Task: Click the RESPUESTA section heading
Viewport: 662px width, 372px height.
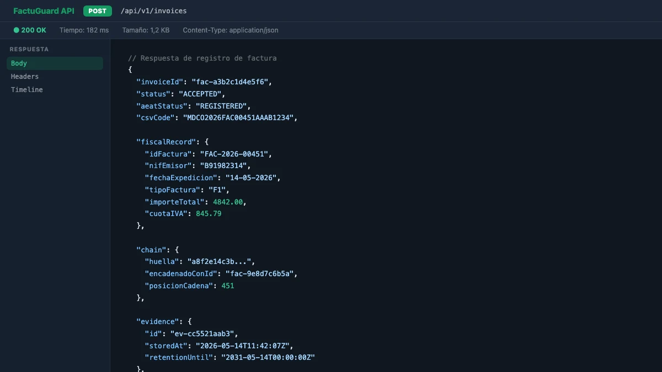Action: point(29,49)
